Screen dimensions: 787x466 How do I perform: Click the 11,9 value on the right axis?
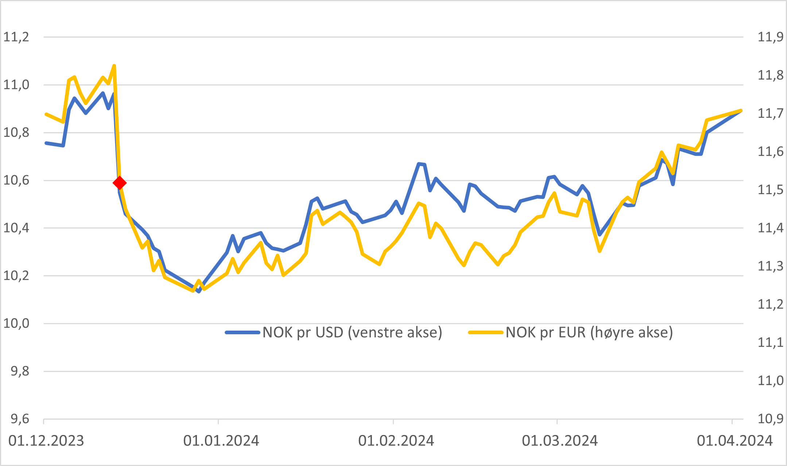(x=770, y=37)
